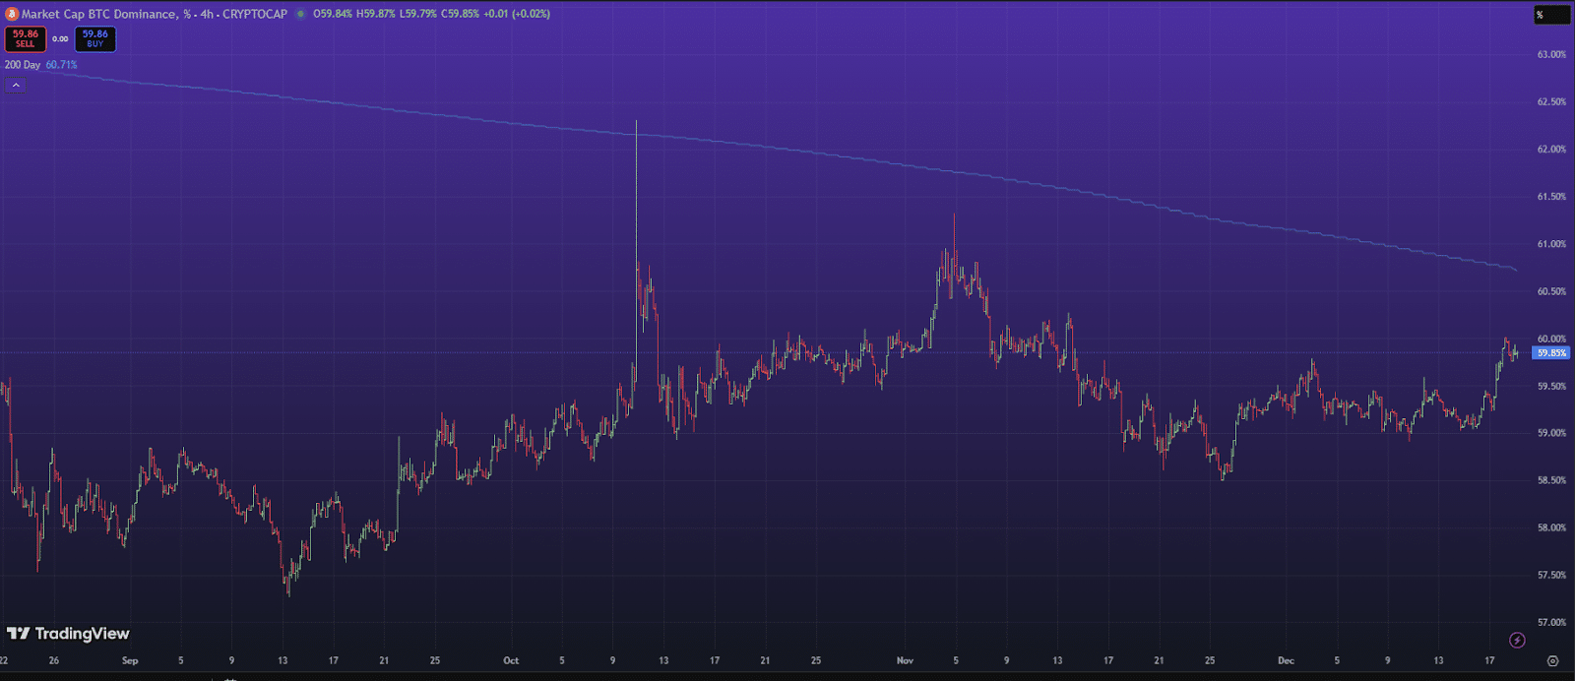Click the C59.85% close value
This screenshot has height=681, width=1575.
tap(460, 15)
